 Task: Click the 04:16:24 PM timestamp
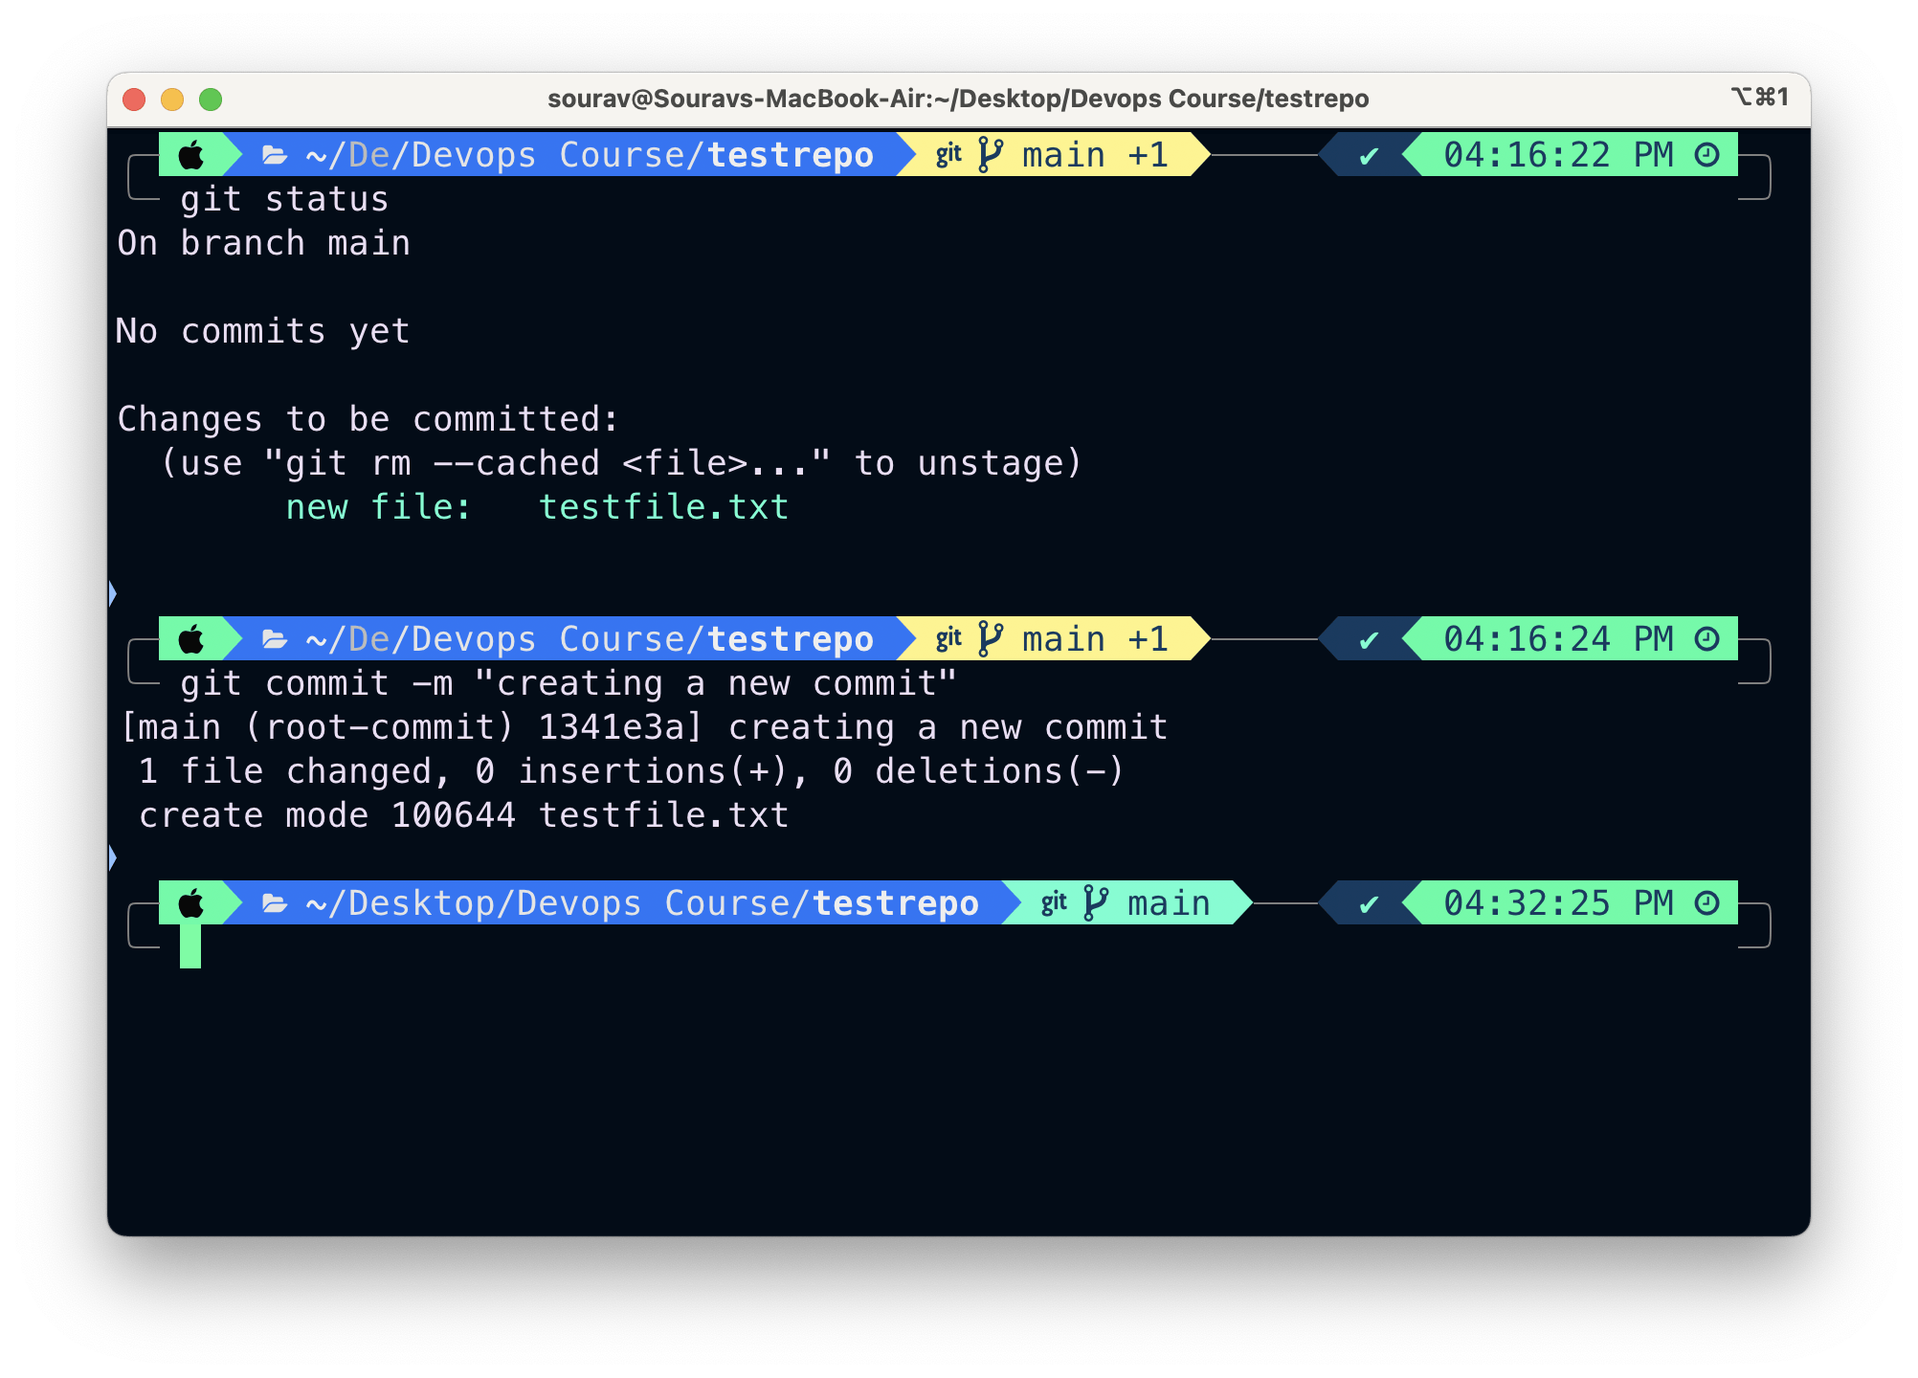click(x=1558, y=639)
